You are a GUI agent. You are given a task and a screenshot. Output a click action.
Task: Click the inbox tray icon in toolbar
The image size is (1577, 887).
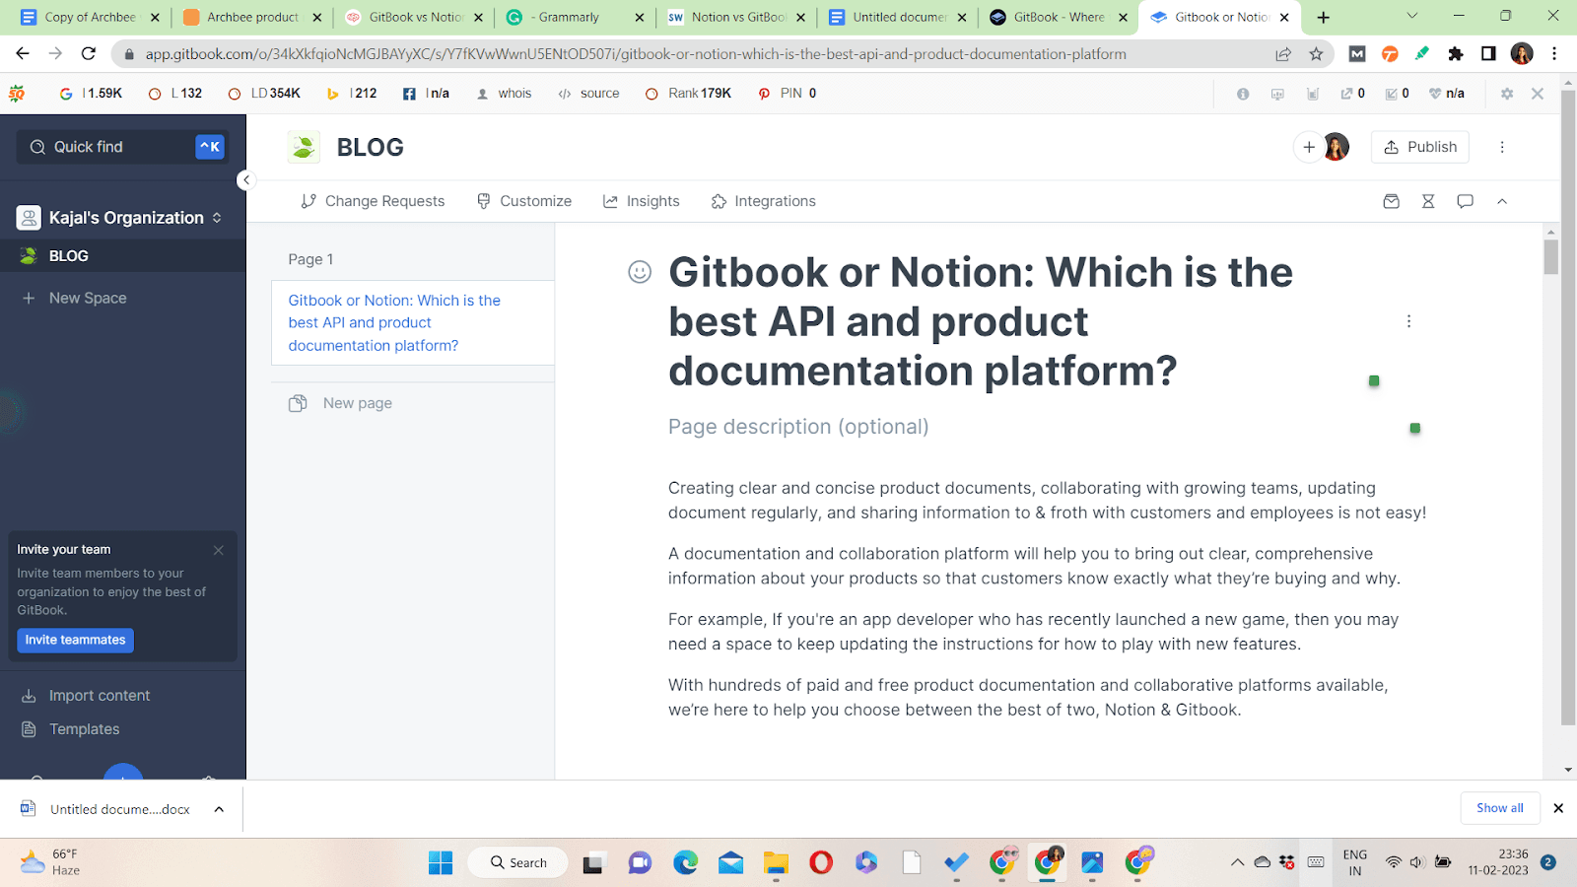[x=1391, y=201]
